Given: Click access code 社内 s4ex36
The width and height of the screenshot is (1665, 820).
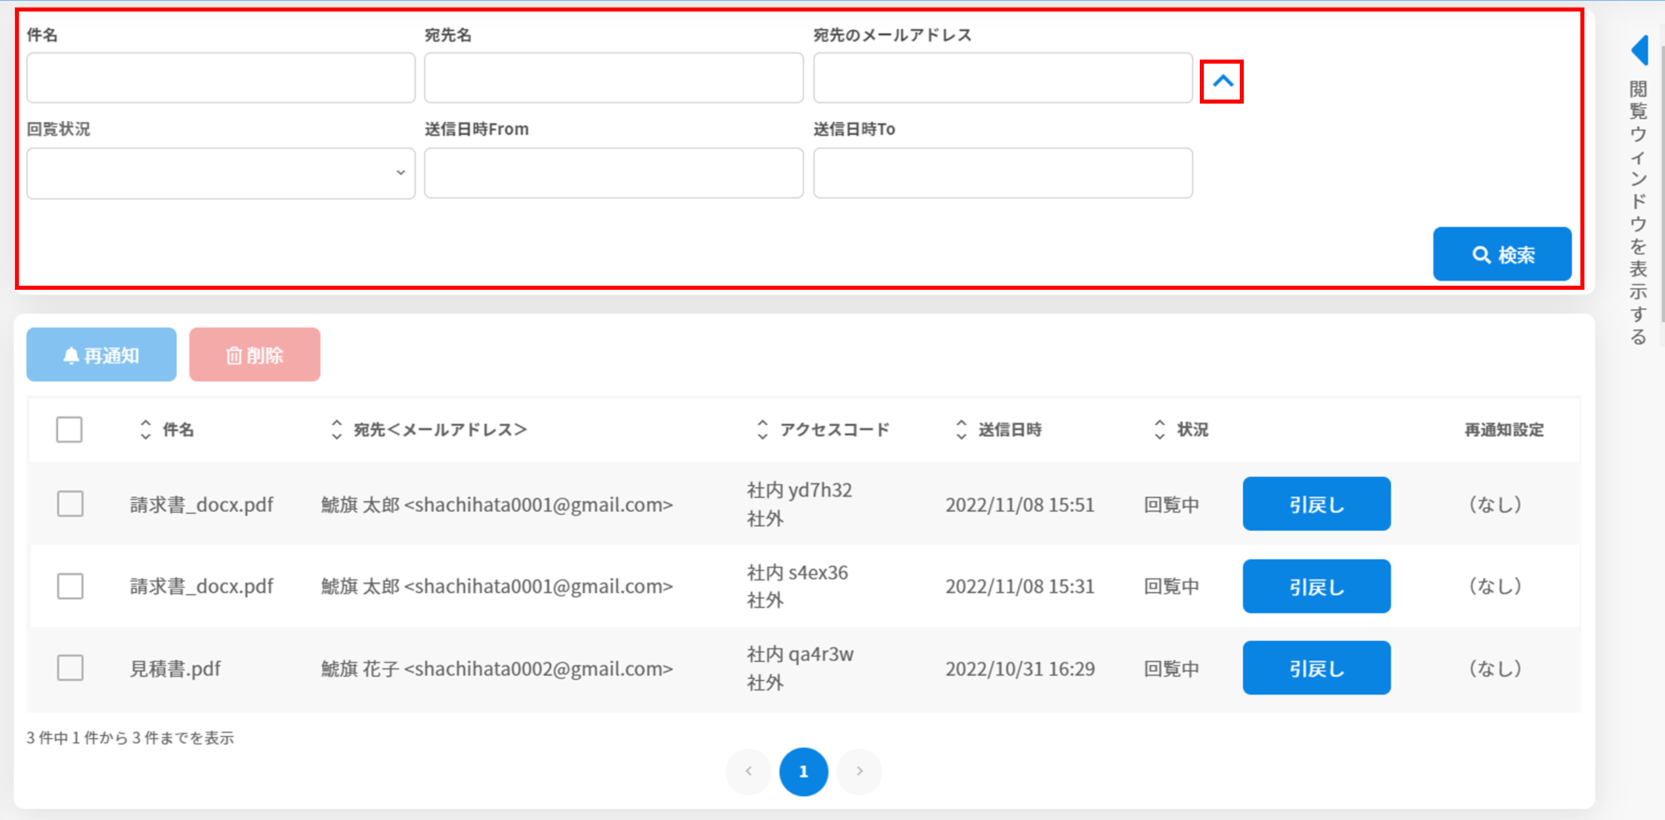Looking at the screenshot, I should point(798,572).
